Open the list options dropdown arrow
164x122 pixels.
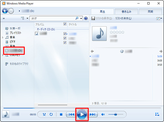coord(161,18)
